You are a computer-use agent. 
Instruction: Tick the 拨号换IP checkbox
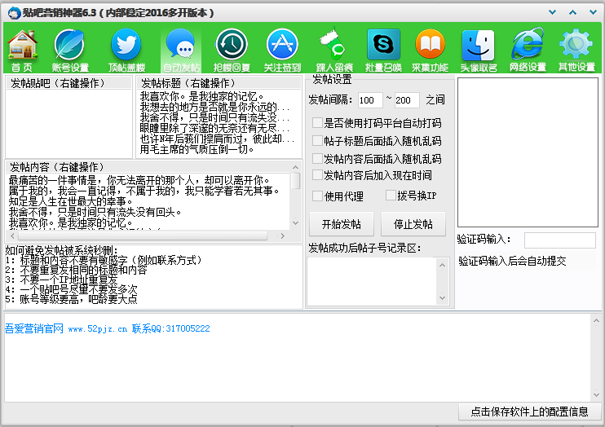tap(390, 196)
